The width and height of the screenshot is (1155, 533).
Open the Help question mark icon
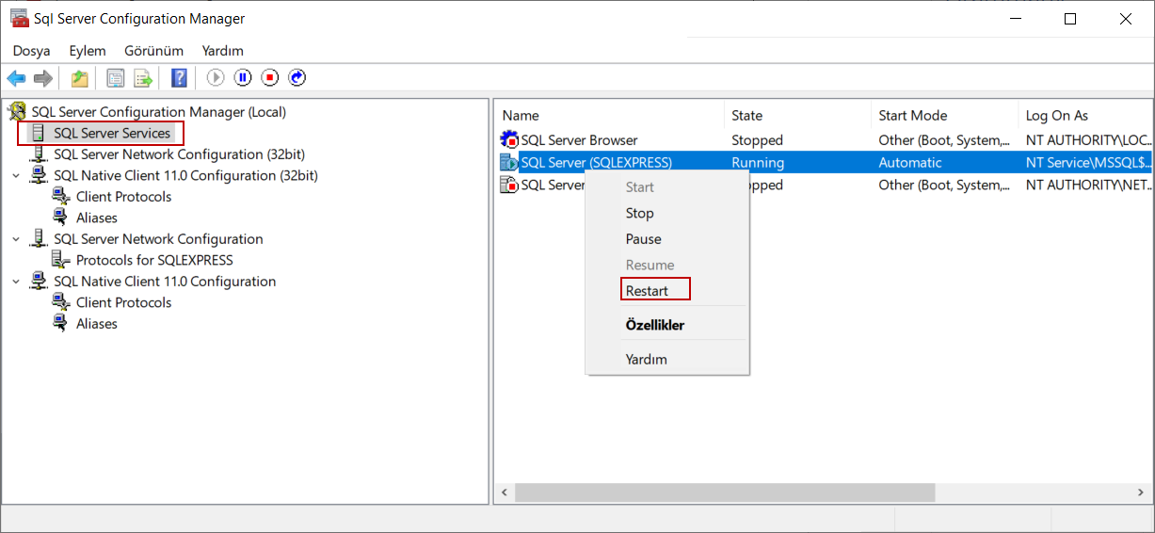click(179, 78)
